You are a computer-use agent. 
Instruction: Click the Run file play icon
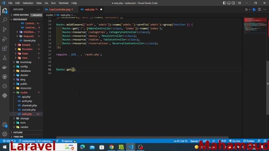tap(246, 10)
